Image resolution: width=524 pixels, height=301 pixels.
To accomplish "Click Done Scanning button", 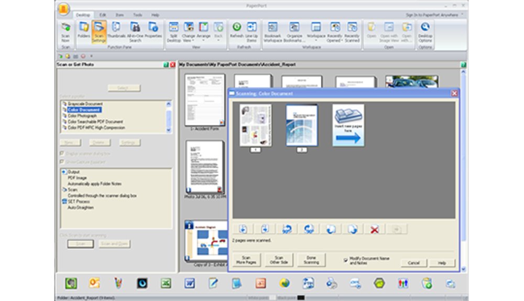I will [x=311, y=260].
